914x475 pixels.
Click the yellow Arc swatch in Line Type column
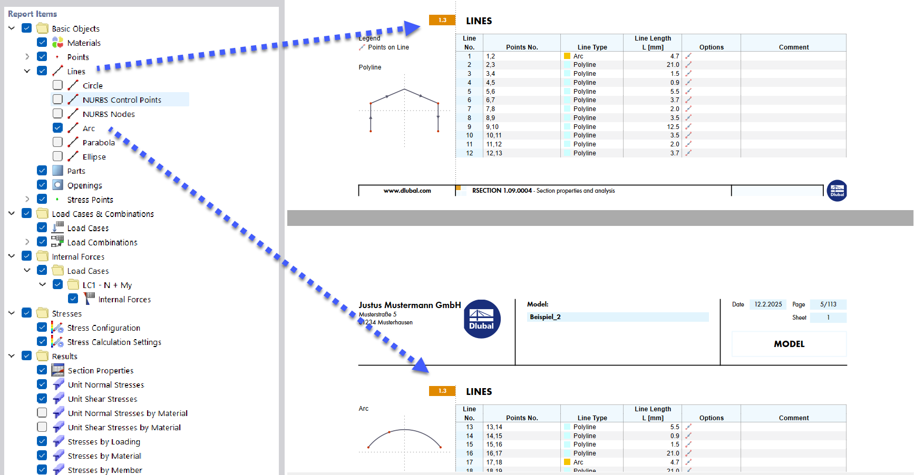[x=566, y=56]
